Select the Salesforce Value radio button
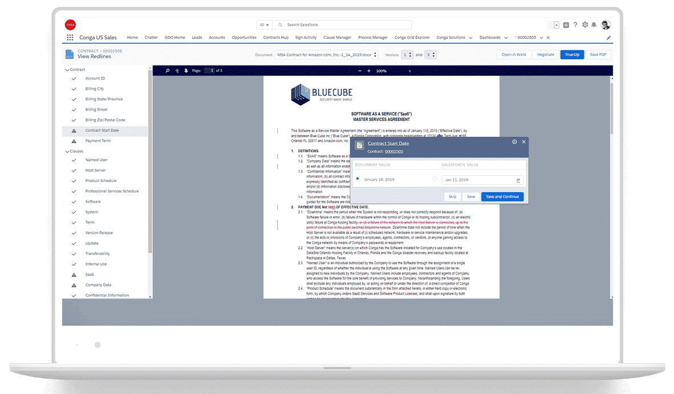 435,179
